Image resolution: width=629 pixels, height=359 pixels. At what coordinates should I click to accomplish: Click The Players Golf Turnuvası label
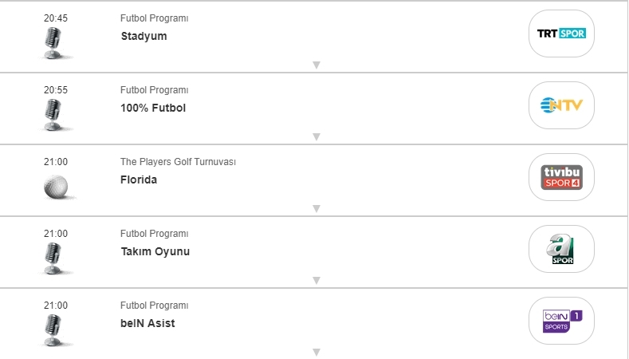[178, 162]
